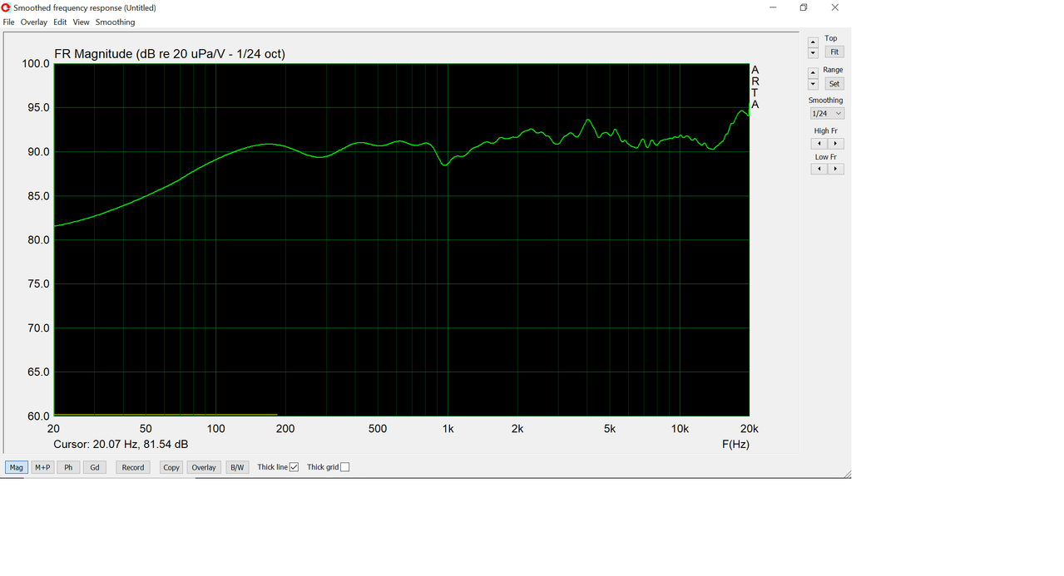Click the Top down arrow
Screen dimensions: 1064x576
coord(813,52)
